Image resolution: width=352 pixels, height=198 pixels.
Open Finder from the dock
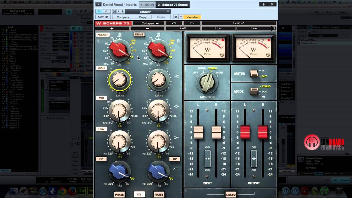pyautogui.click(x=14, y=191)
